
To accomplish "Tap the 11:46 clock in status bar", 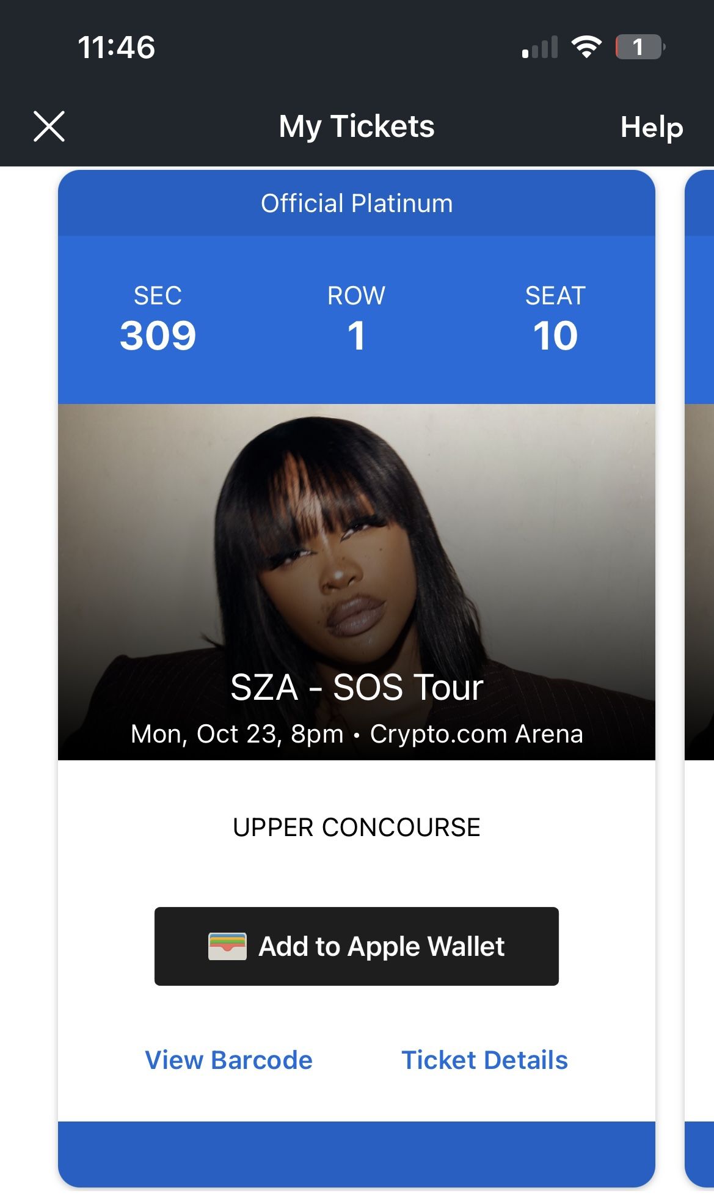I will (116, 48).
